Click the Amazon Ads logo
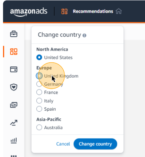This screenshot has width=145, height=157. tap(29, 12)
